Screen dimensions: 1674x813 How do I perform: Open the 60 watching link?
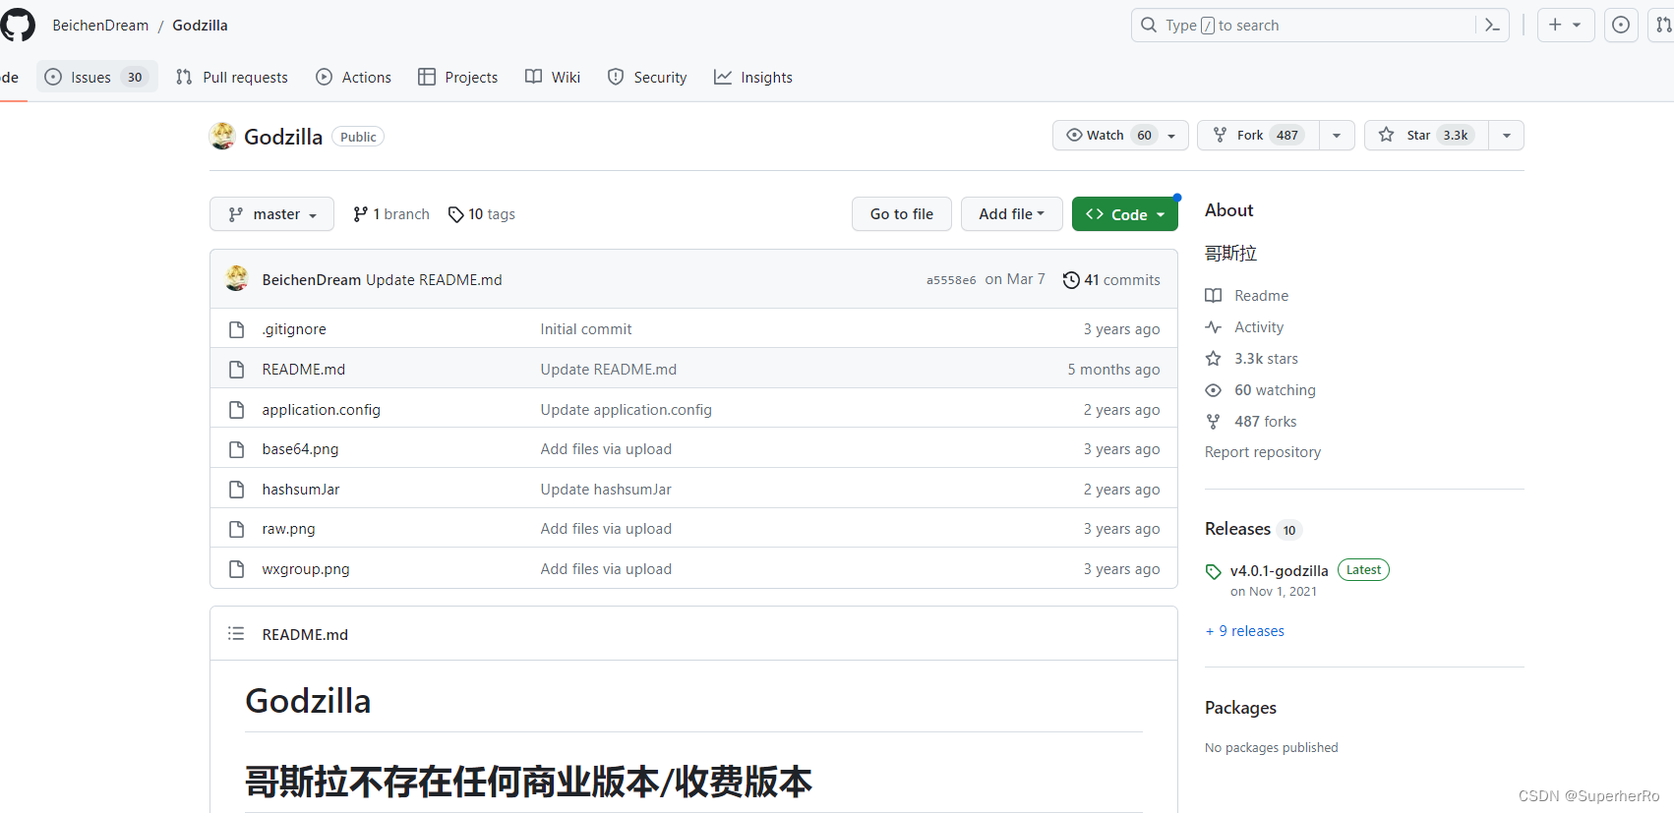coord(1261,390)
